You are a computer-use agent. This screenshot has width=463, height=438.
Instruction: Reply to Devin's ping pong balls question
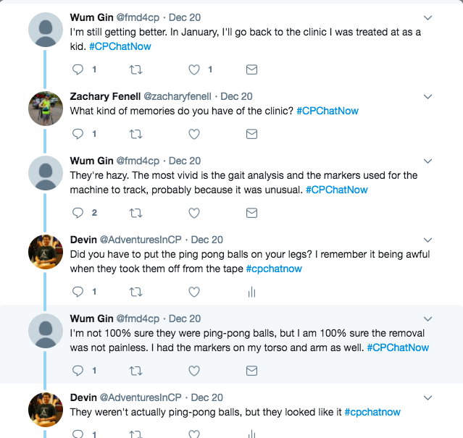[79, 292]
